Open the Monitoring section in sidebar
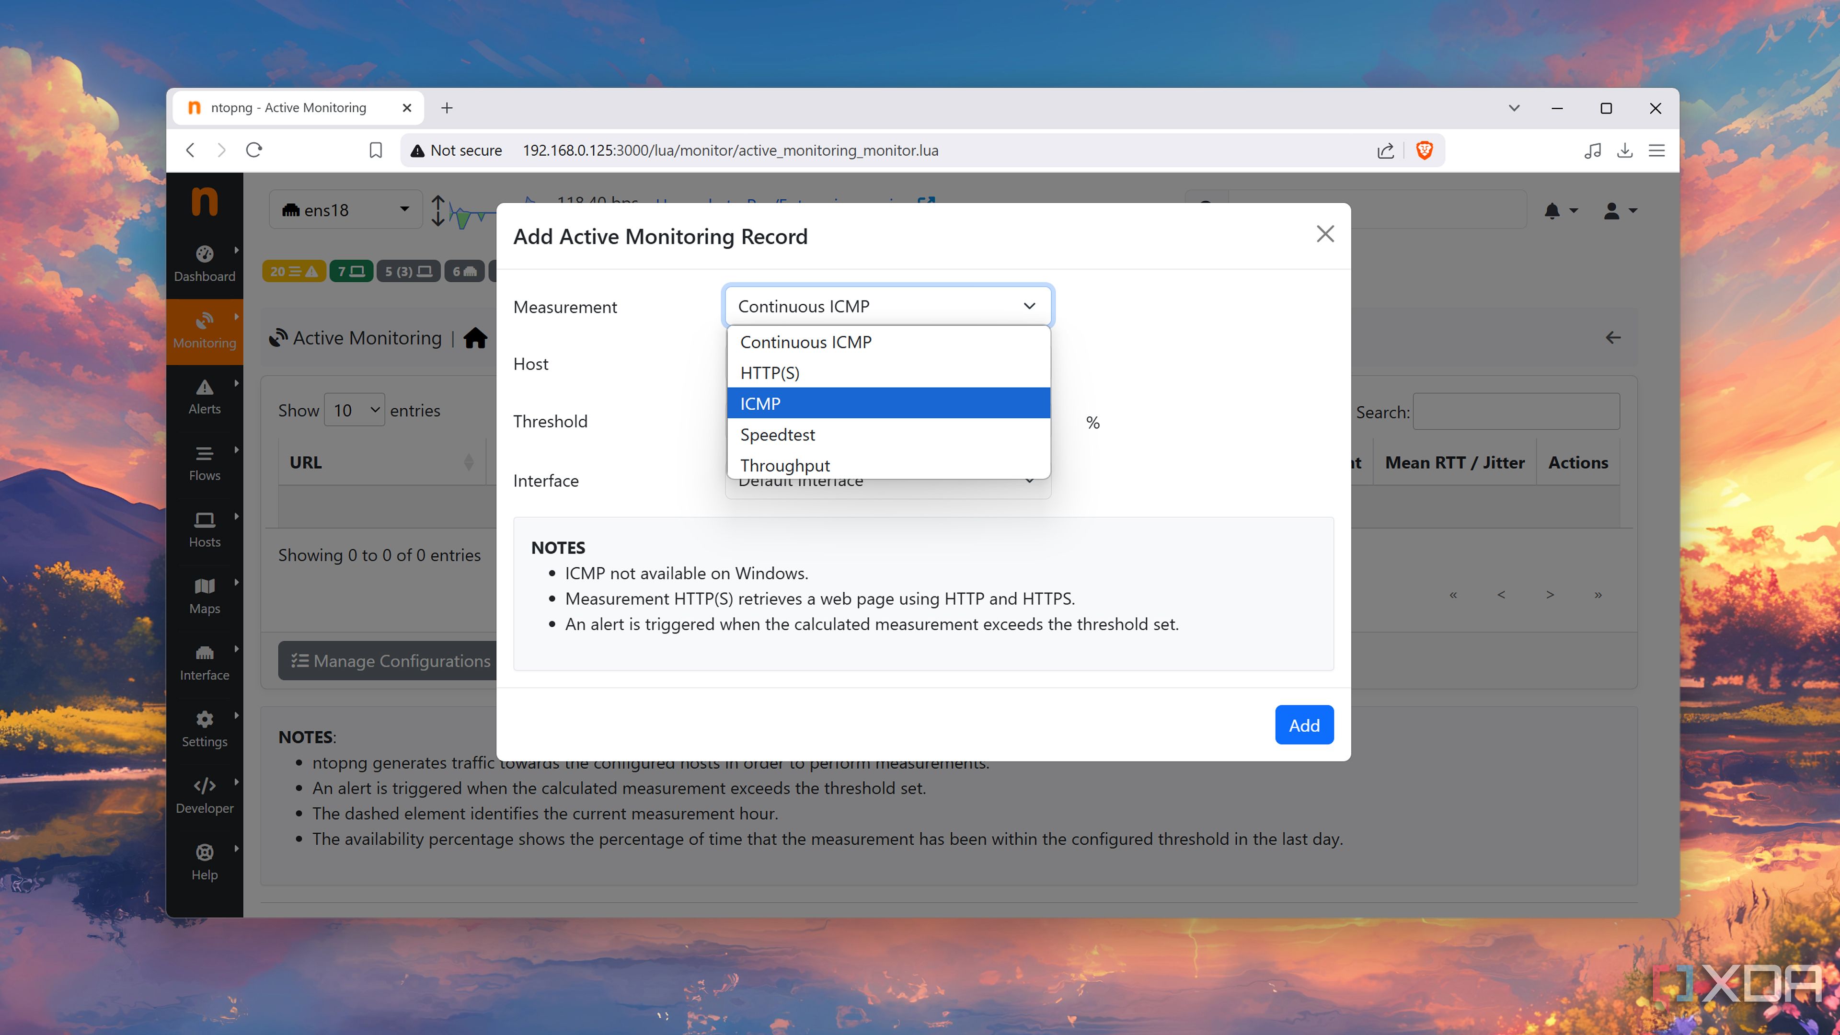Viewport: 1840px width, 1035px height. point(204,331)
